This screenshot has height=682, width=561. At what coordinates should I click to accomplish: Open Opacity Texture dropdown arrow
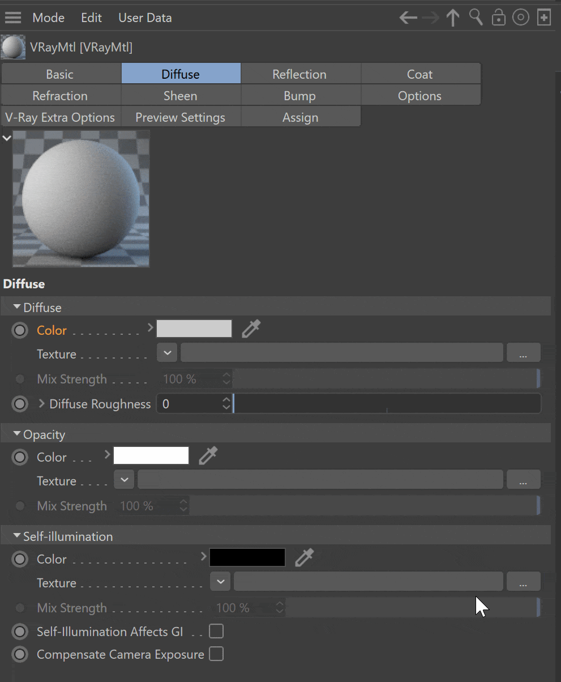coord(125,480)
